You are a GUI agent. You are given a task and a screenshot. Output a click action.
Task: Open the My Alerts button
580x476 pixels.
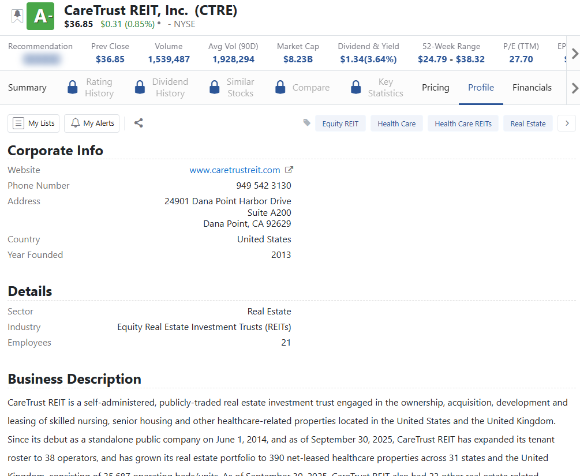92,123
